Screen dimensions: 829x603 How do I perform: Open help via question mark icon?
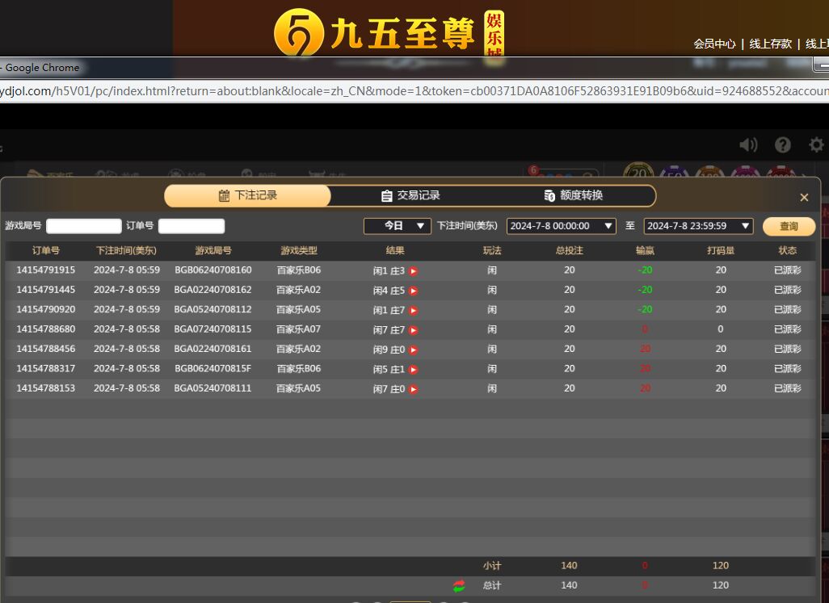click(782, 144)
